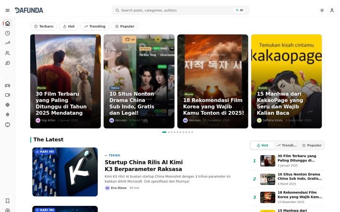Open bookmarks icon in sidebar

(8, 201)
